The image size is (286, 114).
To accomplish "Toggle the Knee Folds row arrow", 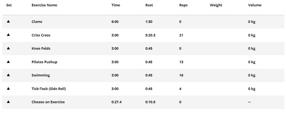I will [8, 48].
